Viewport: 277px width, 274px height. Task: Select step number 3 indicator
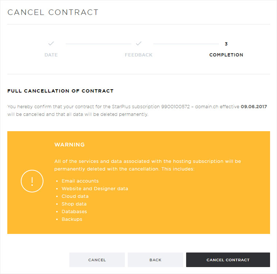pos(226,44)
